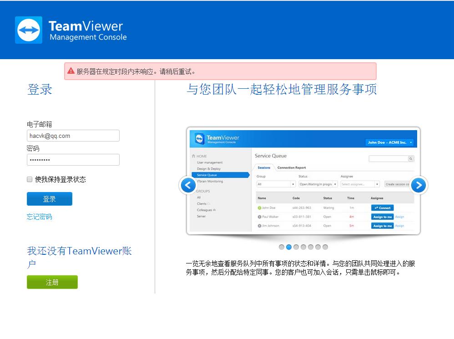Click the red warning icon in error banner
This screenshot has height=339, width=454.
point(71,71)
